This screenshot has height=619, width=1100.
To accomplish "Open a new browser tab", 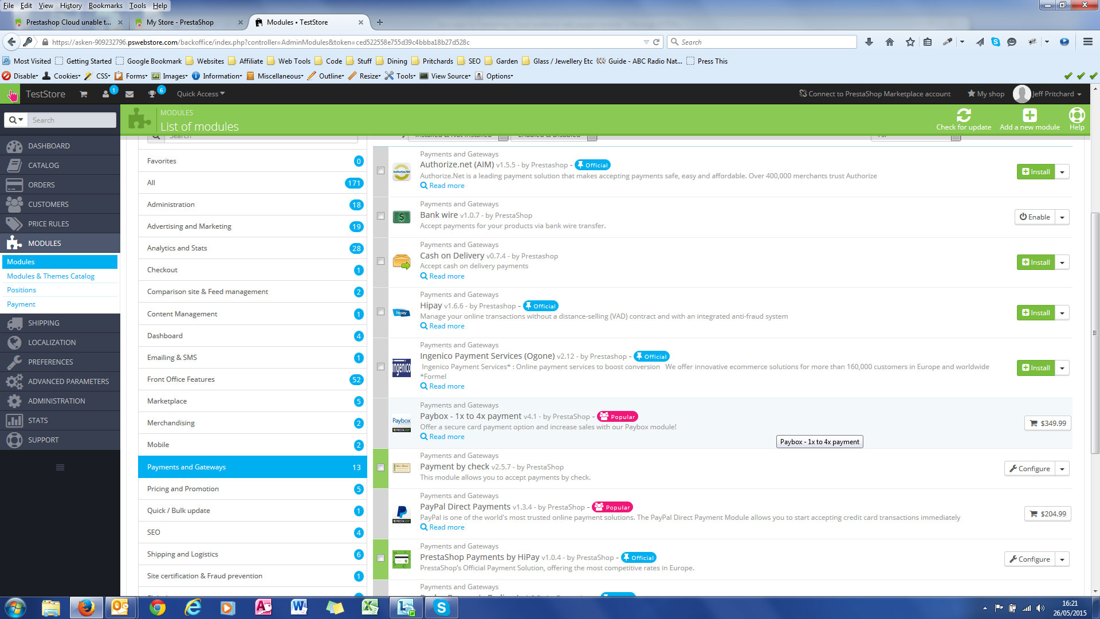I will point(380,22).
